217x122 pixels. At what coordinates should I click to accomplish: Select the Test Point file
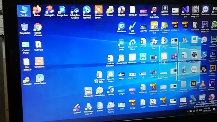coord(39,46)
